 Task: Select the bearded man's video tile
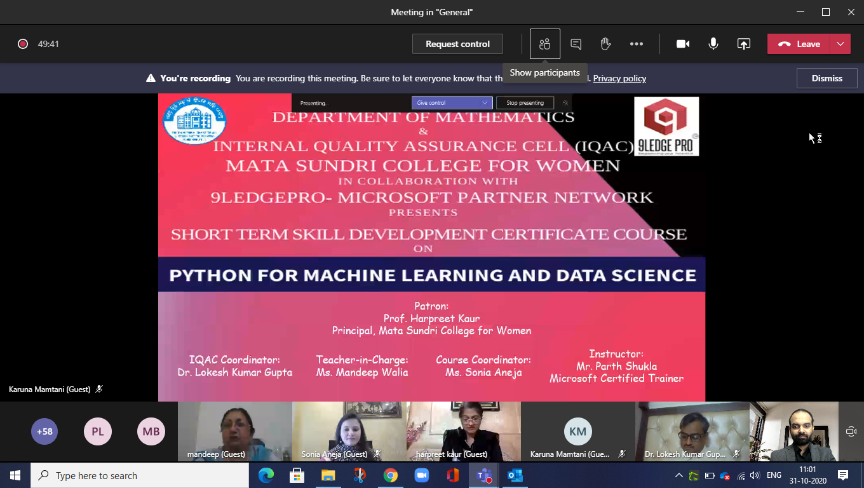(794, 431)
